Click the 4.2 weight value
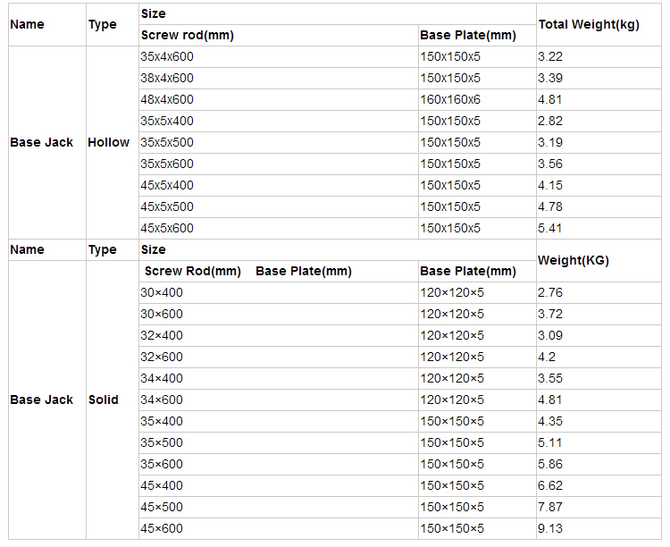This screenshot has height=547, width=670. coord(547,357)
